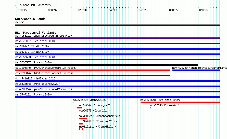Click the chr3:86831757..86838503 coordinates text
Screen dimensions: 227x139
click(33, 6)
